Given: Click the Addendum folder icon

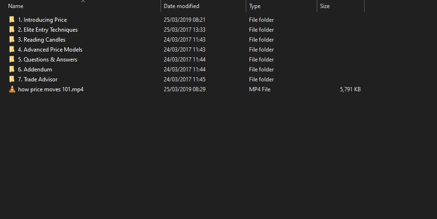Looking at the screenshot, I should point(12,70).
